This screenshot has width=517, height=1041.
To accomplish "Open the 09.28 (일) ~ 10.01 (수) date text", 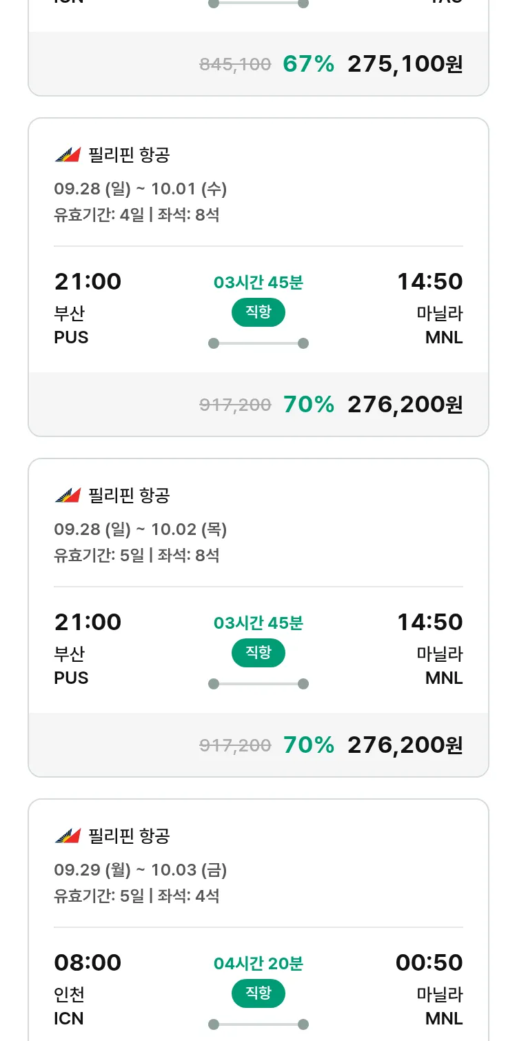I will 141,188.
